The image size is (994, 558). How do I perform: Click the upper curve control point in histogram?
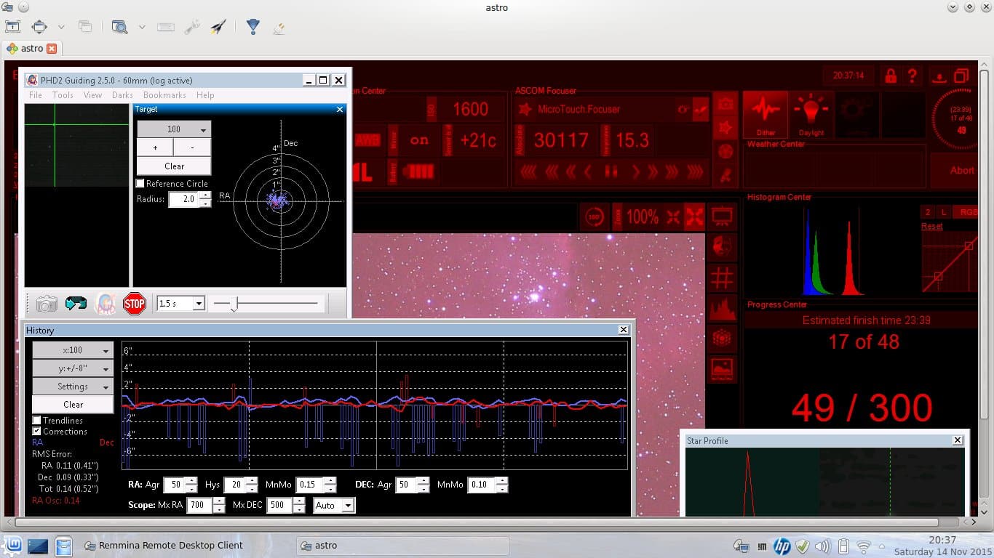click(969, 246)
